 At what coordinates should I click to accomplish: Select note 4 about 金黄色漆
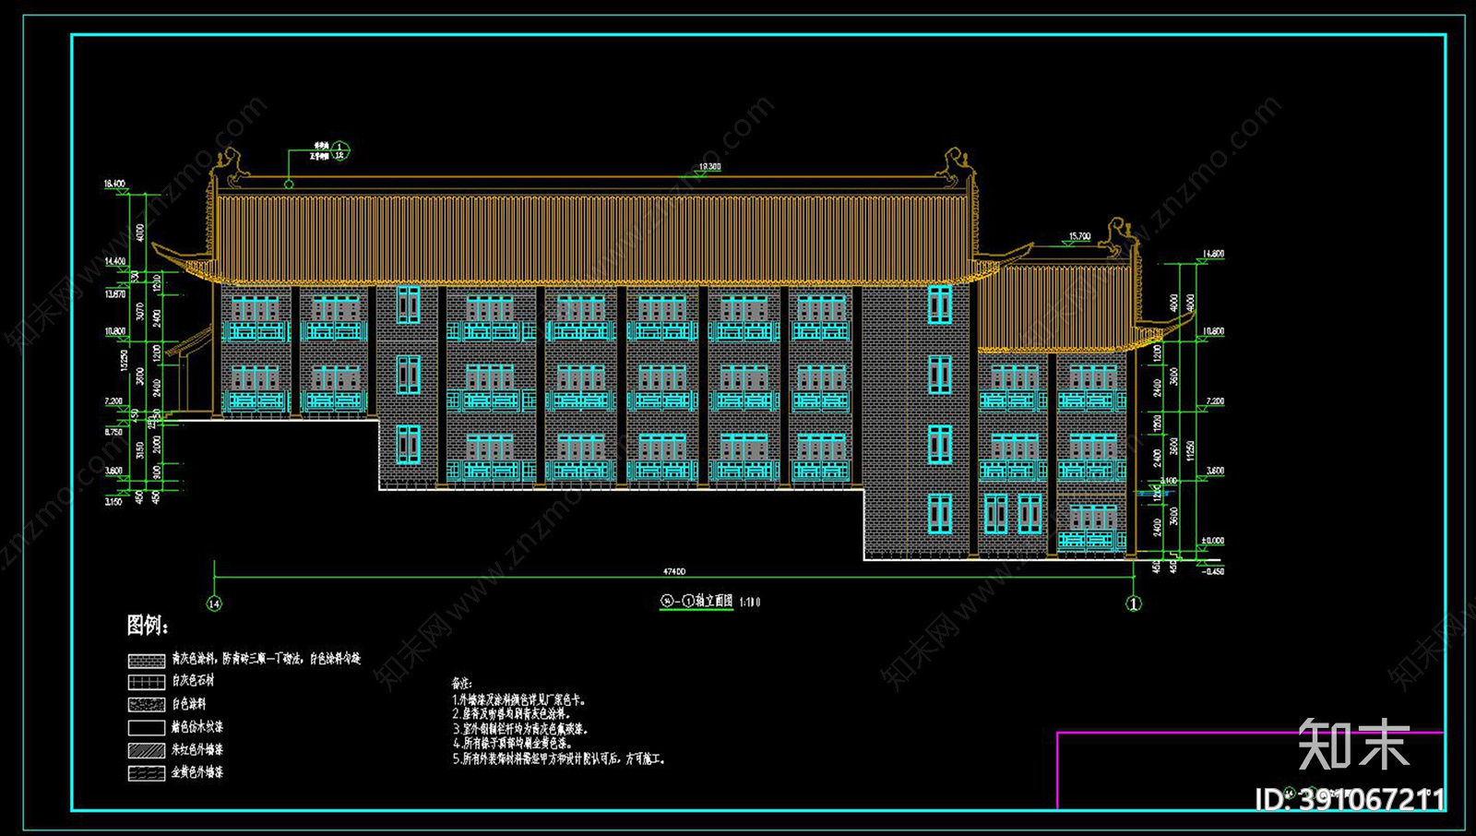coord(512,744)
